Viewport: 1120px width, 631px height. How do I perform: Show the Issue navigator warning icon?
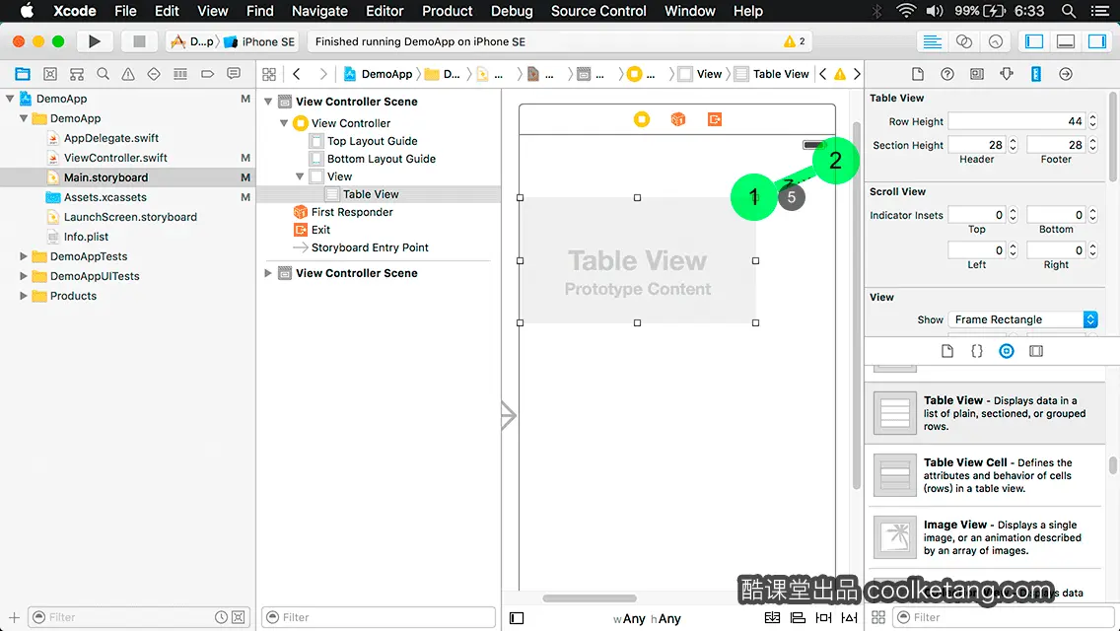click(x=128, y=74)
